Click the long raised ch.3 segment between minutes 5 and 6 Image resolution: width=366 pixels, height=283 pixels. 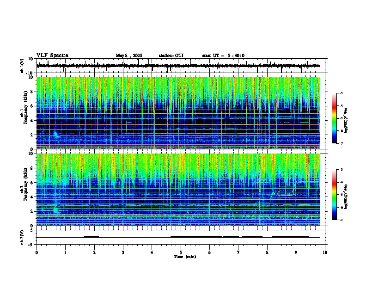(x=196, y=237)
